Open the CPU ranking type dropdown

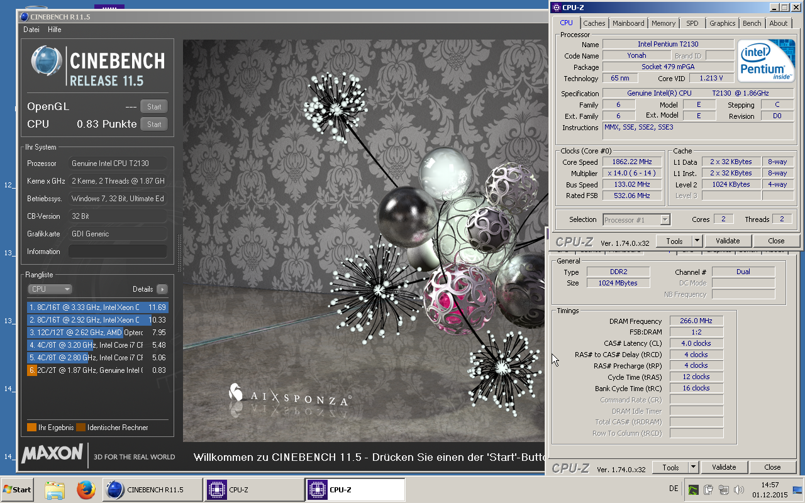tap(50, 289)
